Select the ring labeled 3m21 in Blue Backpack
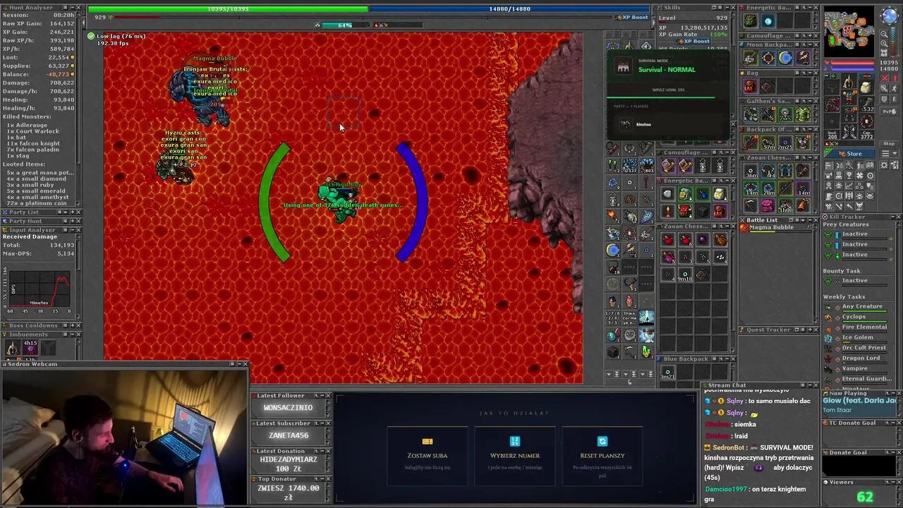 coord(667,371)
